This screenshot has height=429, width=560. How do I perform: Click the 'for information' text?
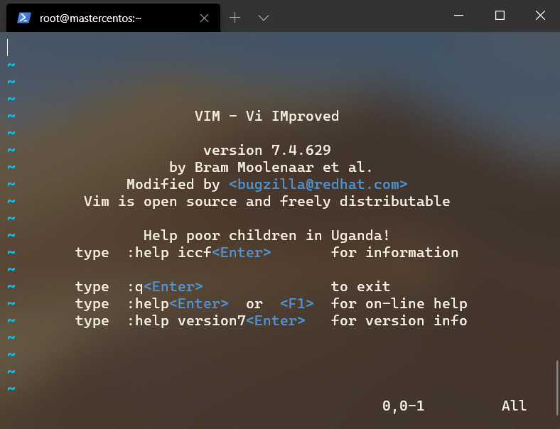394,253
